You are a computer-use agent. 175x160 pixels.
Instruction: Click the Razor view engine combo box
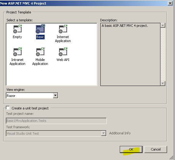click(32, 96)
